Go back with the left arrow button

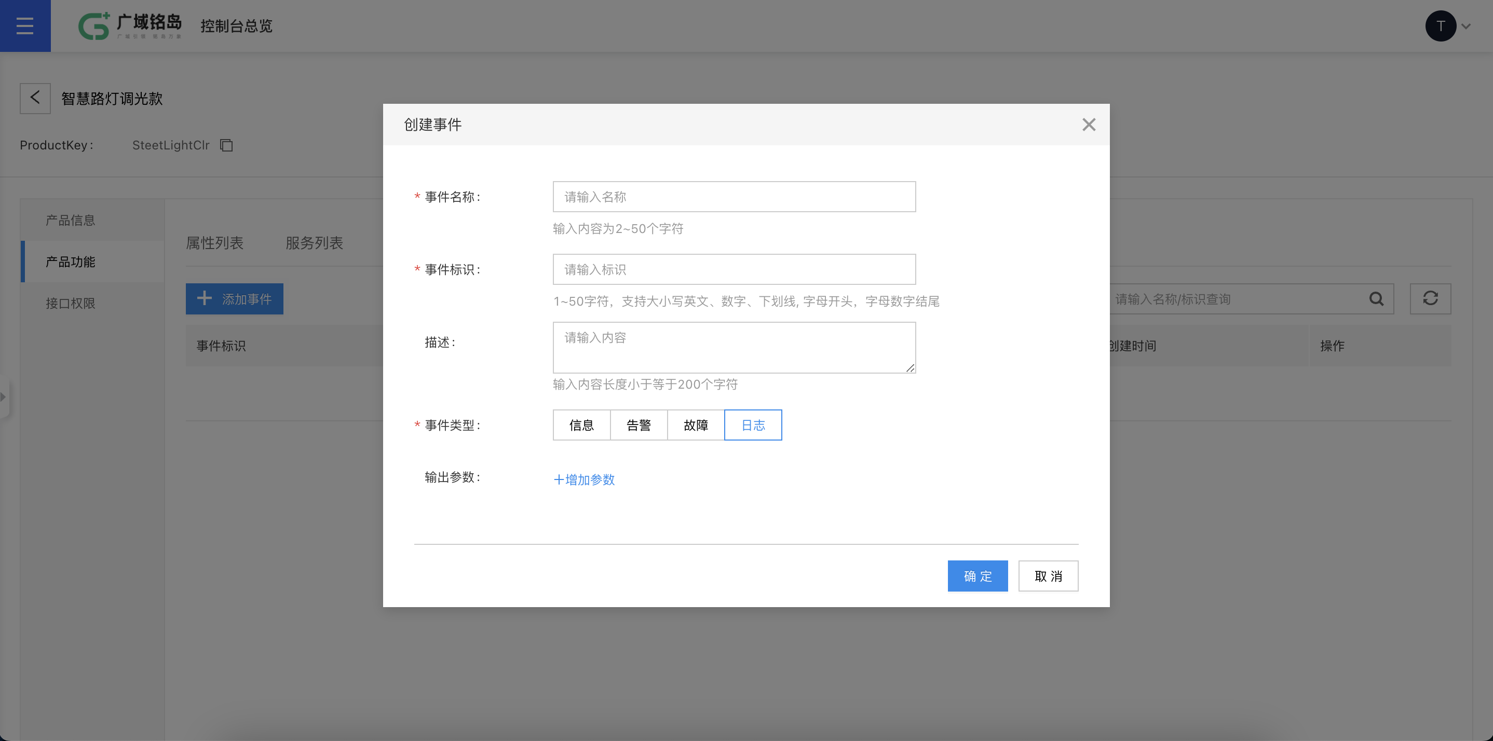35,98
